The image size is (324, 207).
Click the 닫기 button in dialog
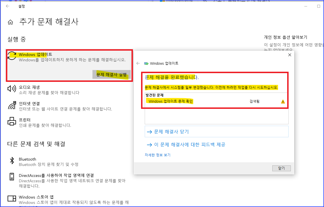point(282,168)
